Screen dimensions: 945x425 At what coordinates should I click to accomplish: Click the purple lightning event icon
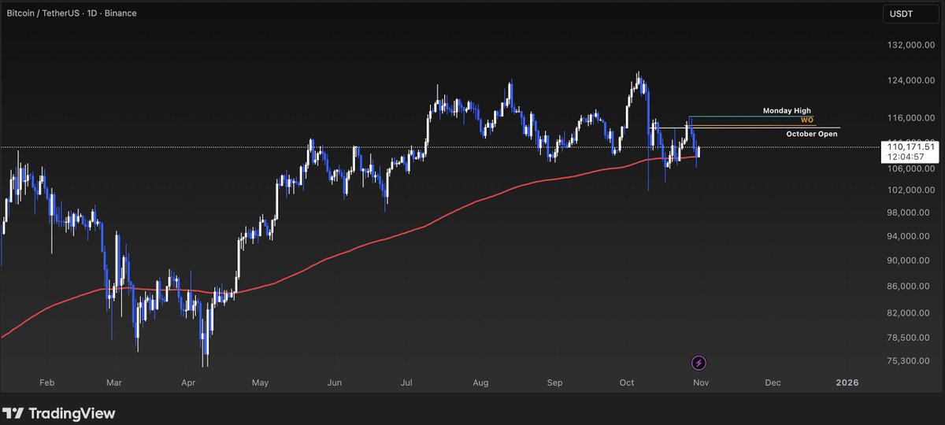699,363
